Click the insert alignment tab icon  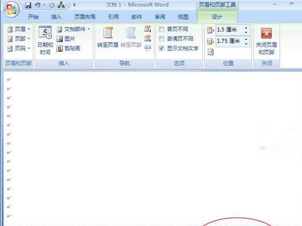pyautogui.click(x=210, y=52)
